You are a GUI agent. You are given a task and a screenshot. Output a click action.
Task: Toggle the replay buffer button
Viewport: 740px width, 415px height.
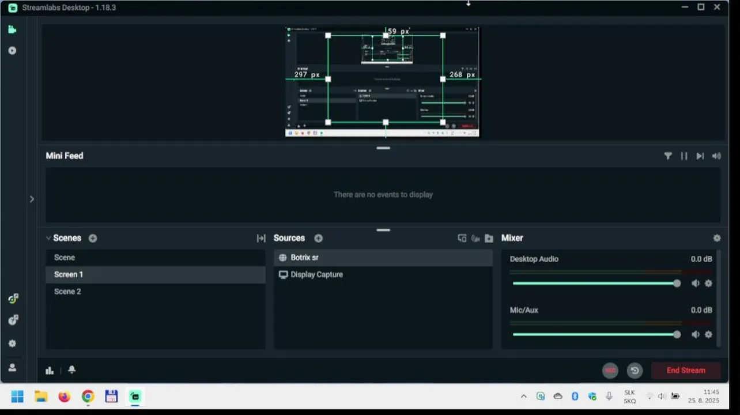[635, 371]
